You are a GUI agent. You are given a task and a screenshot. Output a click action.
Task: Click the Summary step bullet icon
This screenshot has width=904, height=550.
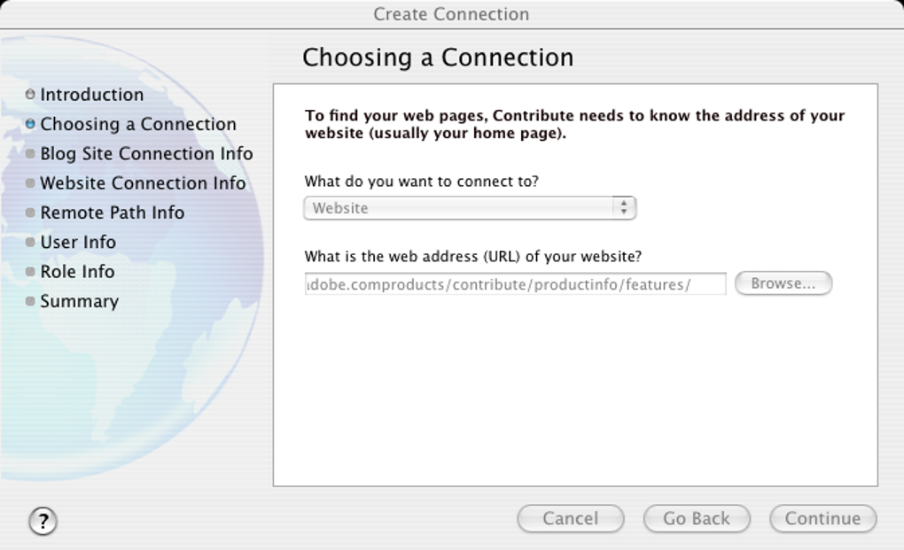[30, 302]
